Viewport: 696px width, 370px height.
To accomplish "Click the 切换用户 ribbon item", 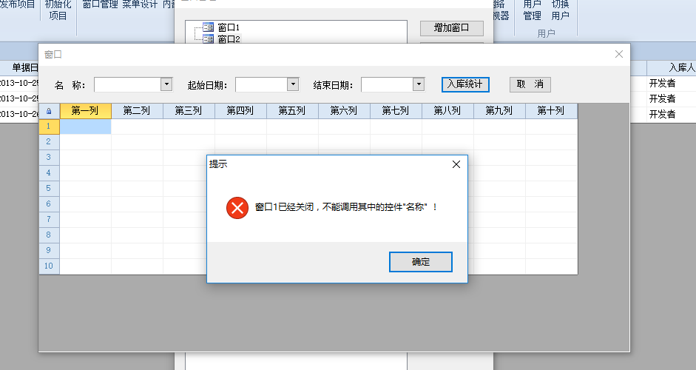I will (x=560, y=10).
